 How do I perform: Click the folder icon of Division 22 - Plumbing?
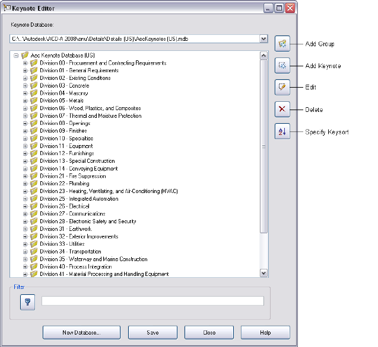pos(34,184)
